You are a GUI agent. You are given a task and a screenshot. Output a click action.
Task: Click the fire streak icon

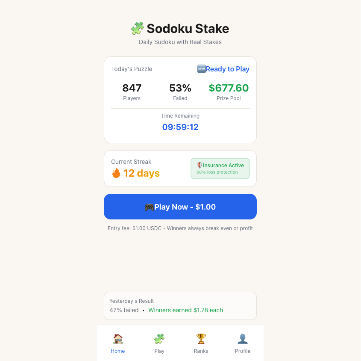coord(116,173)
